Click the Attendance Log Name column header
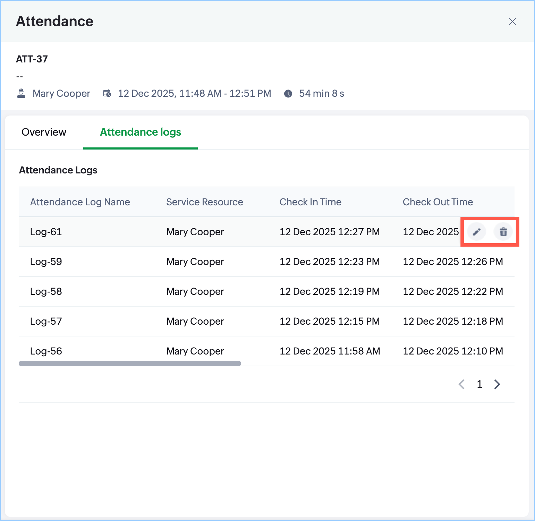535x521 pixels. tap(80, 202)
